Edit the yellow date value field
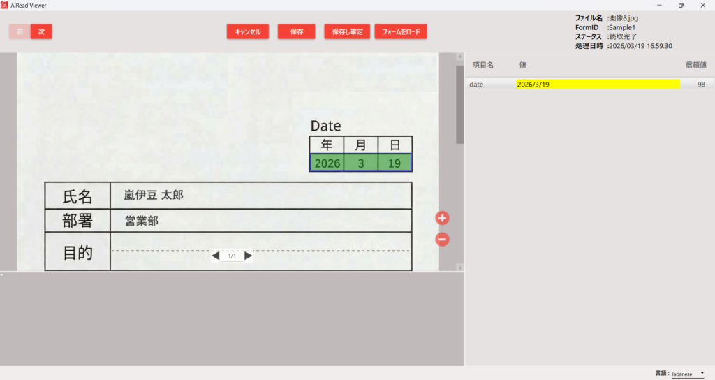715x380 pixels. [598, 85]
